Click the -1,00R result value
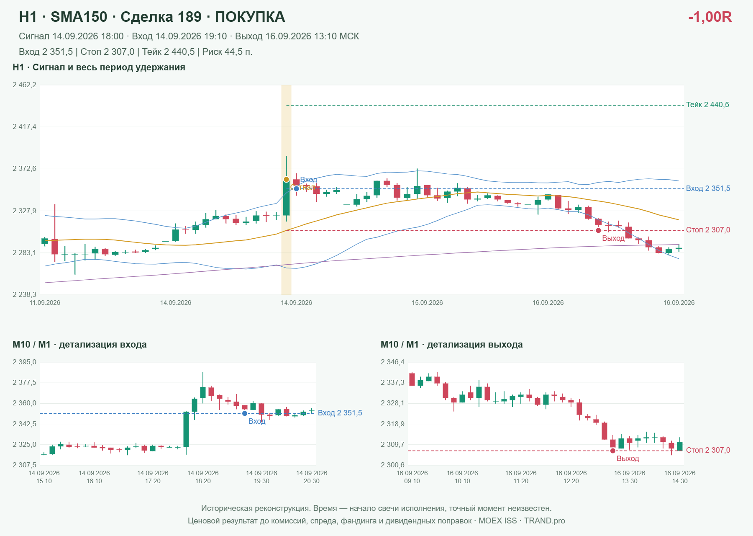Viewport: 753px width, 536px height. tap(710, 17)
